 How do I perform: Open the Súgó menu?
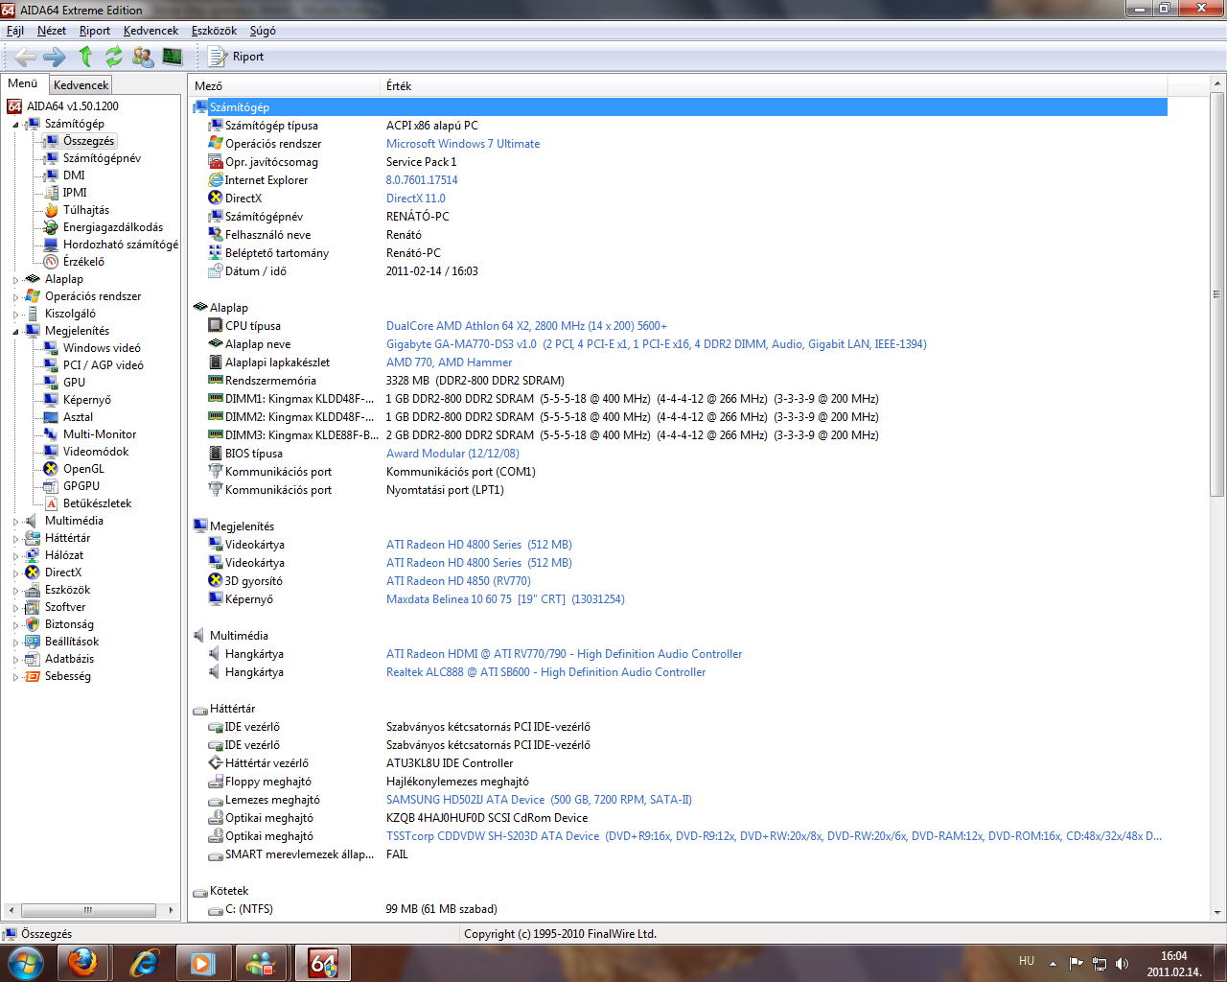(x=263, y=31)
